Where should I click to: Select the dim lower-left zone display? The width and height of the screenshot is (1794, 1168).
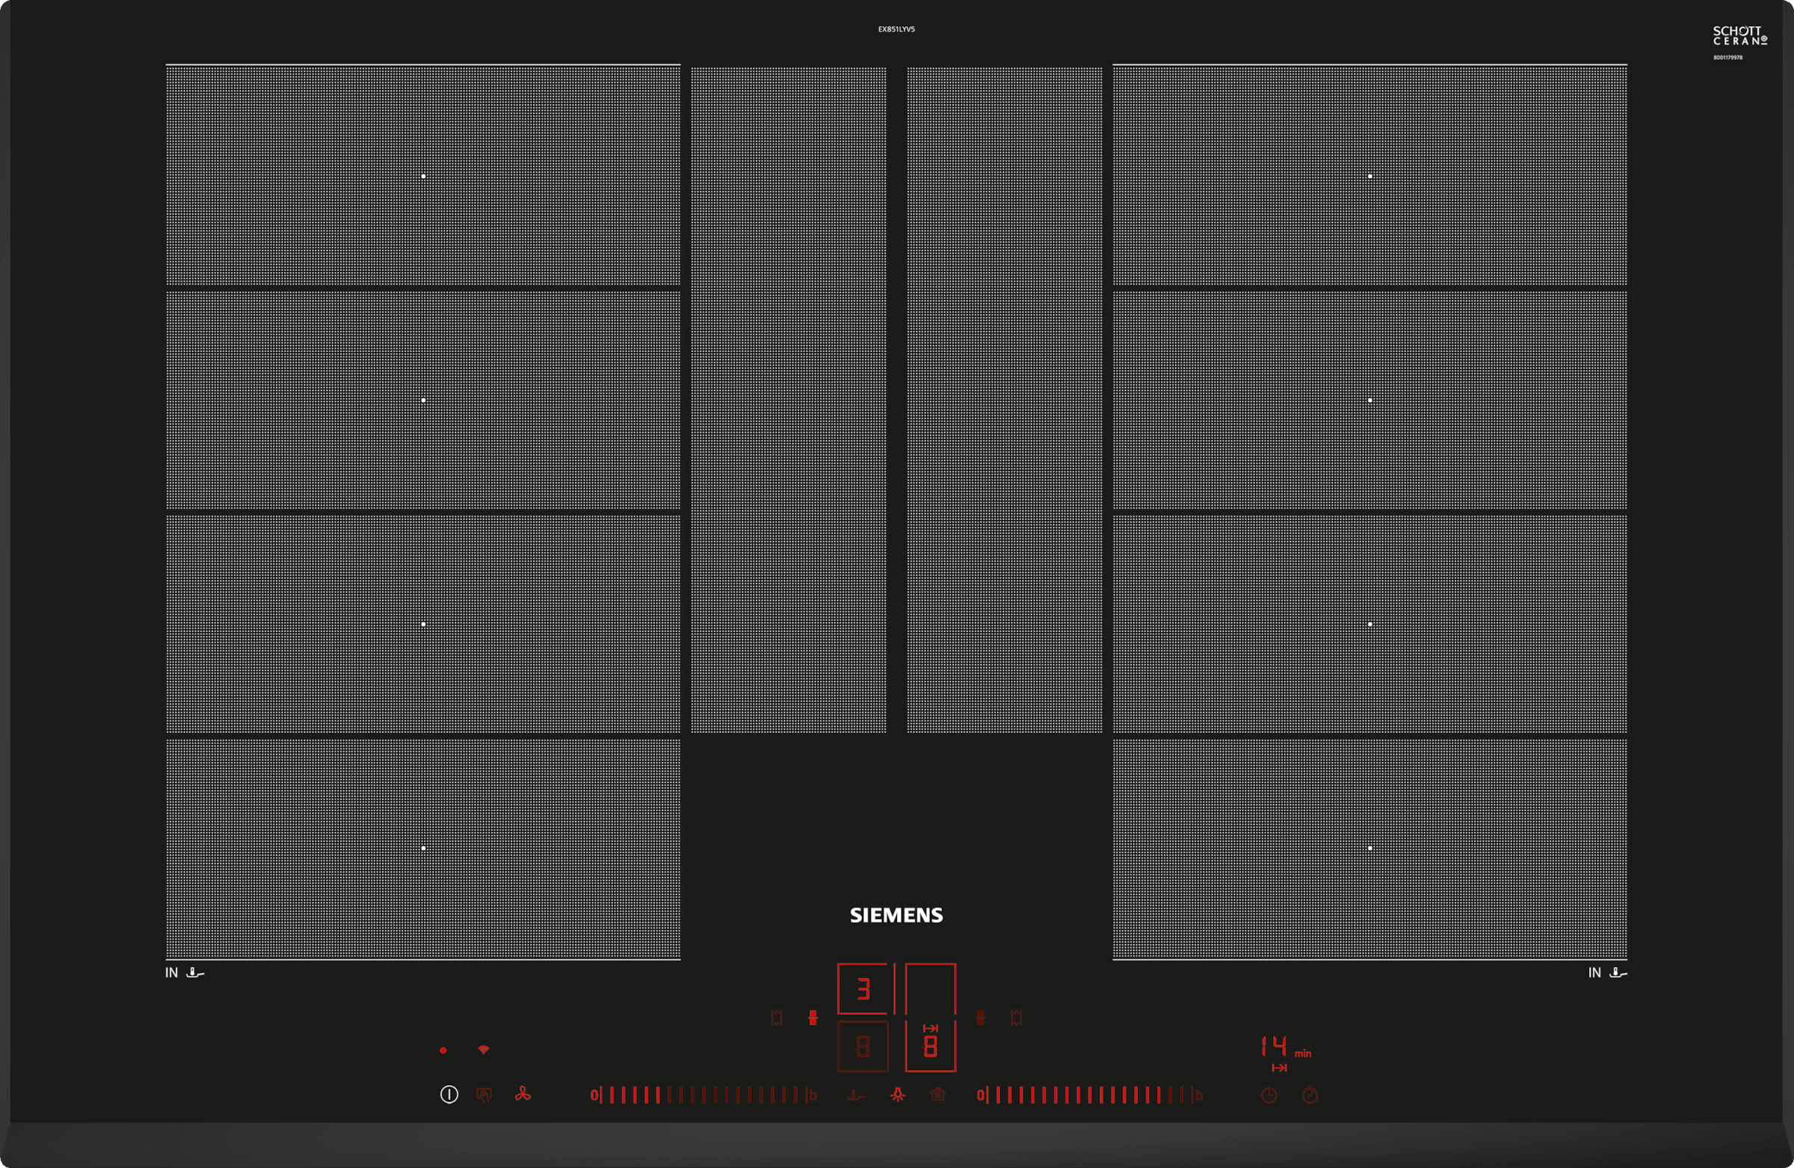tap(863, 1046)
